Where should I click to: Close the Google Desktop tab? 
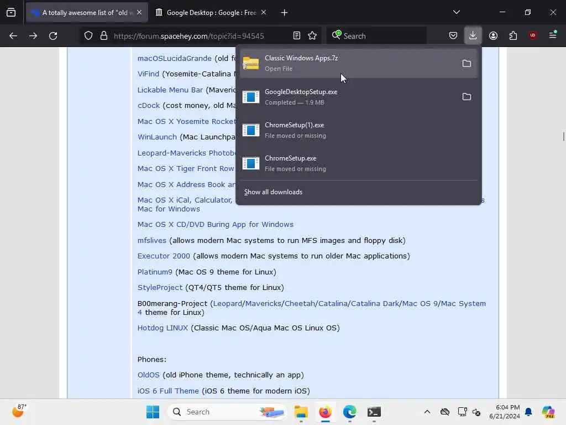pyautogui.click(x=264, y=13)
